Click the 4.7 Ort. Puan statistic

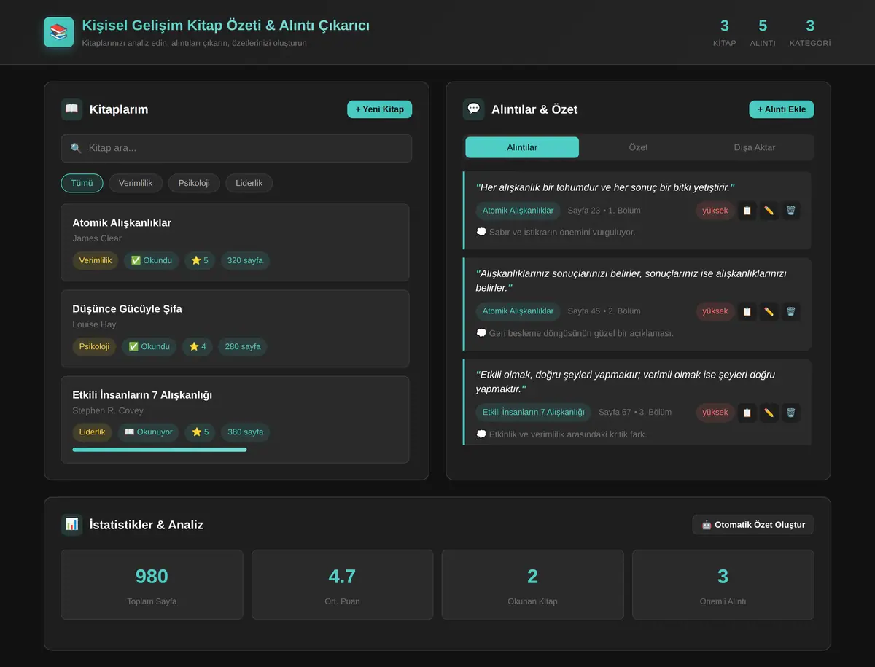coord(342,585)
